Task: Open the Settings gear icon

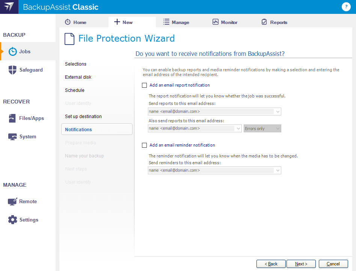Action: click(x=12, y=220)
